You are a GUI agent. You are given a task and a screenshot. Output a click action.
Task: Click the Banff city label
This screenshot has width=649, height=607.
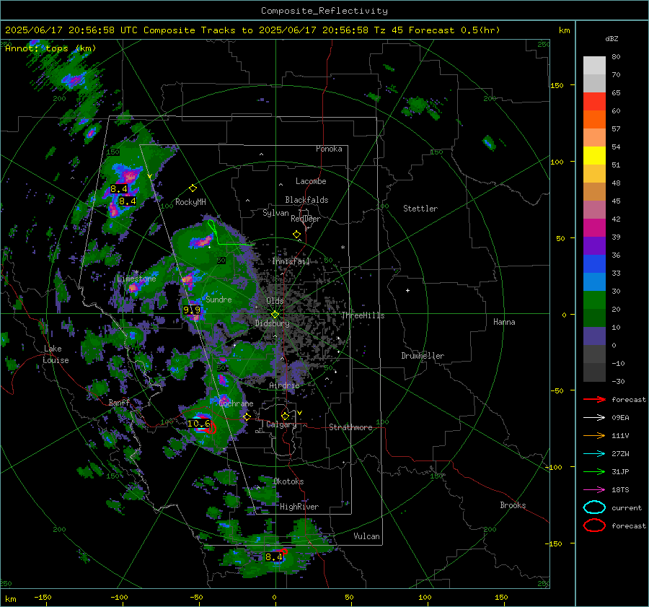click(120, 403)
